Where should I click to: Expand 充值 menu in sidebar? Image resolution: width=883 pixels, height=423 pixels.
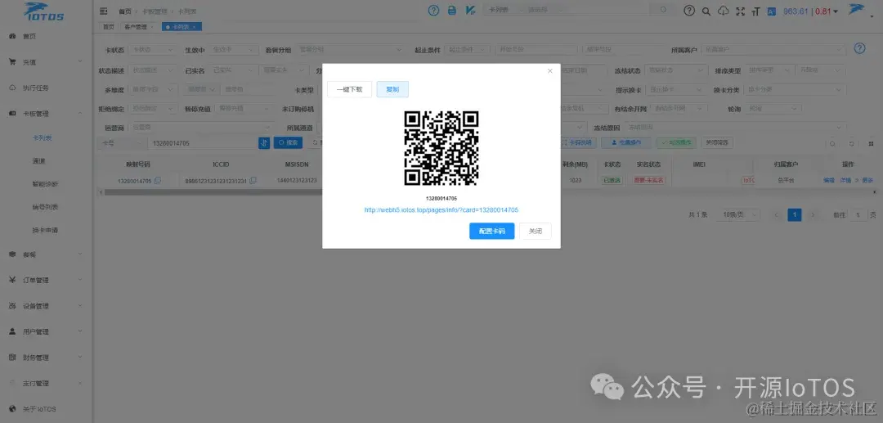point(46,62)
